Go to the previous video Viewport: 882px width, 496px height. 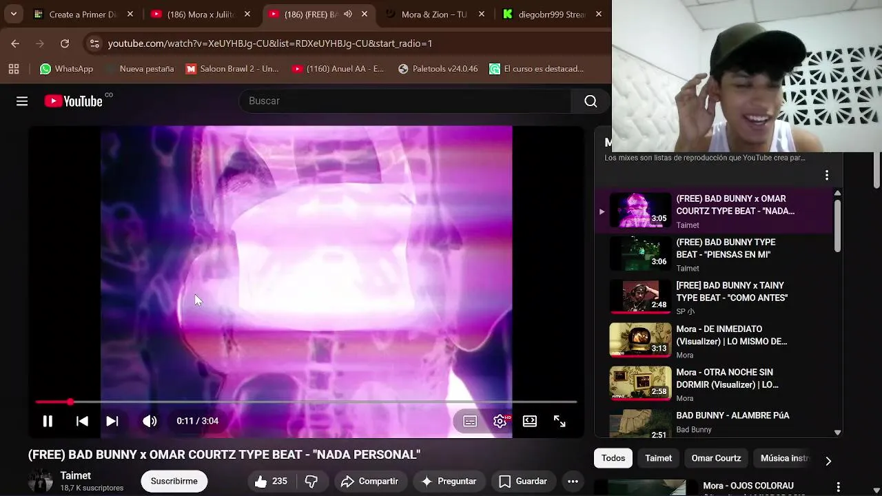(82, 421)
